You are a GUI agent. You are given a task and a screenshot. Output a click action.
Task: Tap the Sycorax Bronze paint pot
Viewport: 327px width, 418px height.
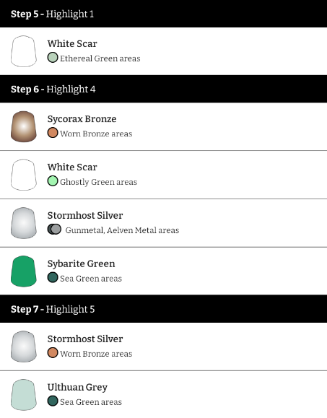[24, 126]
